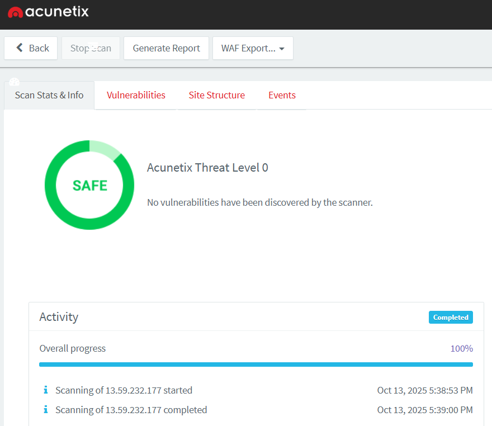Screen dimensions: 492x426
Task: Click the Acunetix Threat Level 0 heading
Action: click(x=207, y=168)
